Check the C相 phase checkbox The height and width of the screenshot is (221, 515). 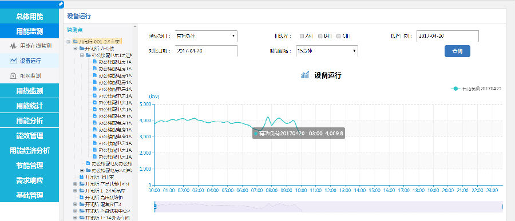pos(338,36)
